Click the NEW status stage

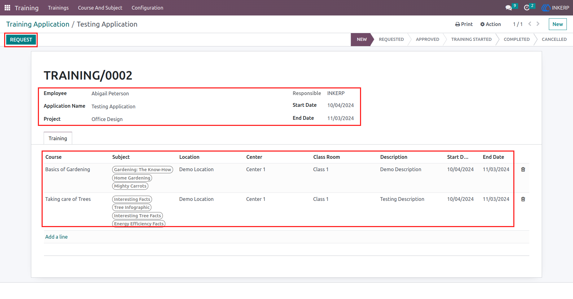361,39
